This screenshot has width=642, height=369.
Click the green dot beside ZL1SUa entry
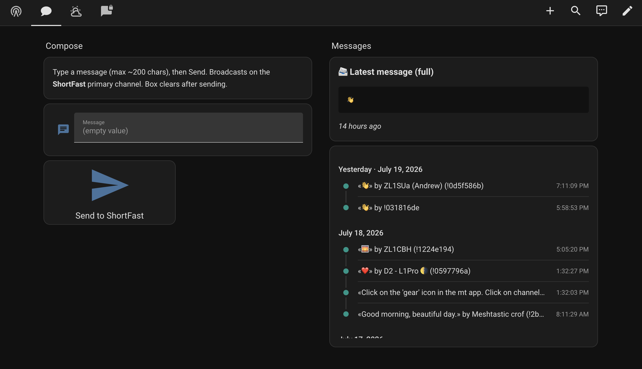346,186
